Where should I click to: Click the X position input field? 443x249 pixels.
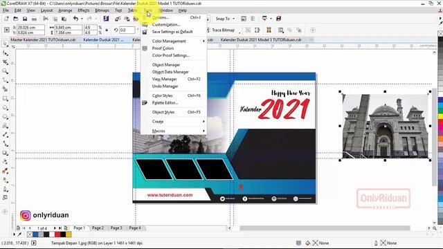[30, 28]
